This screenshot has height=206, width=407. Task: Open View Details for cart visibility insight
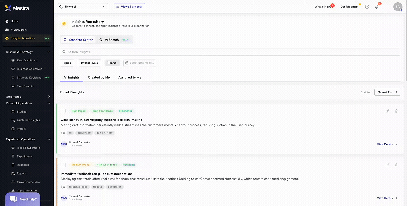pyautogui.click(x=387, y=144)
